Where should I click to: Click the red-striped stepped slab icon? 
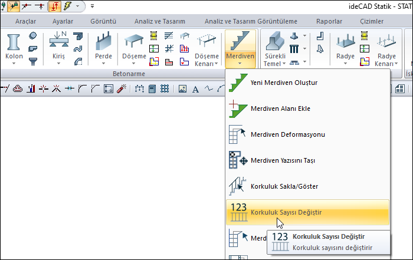click(x=169, y=62)
